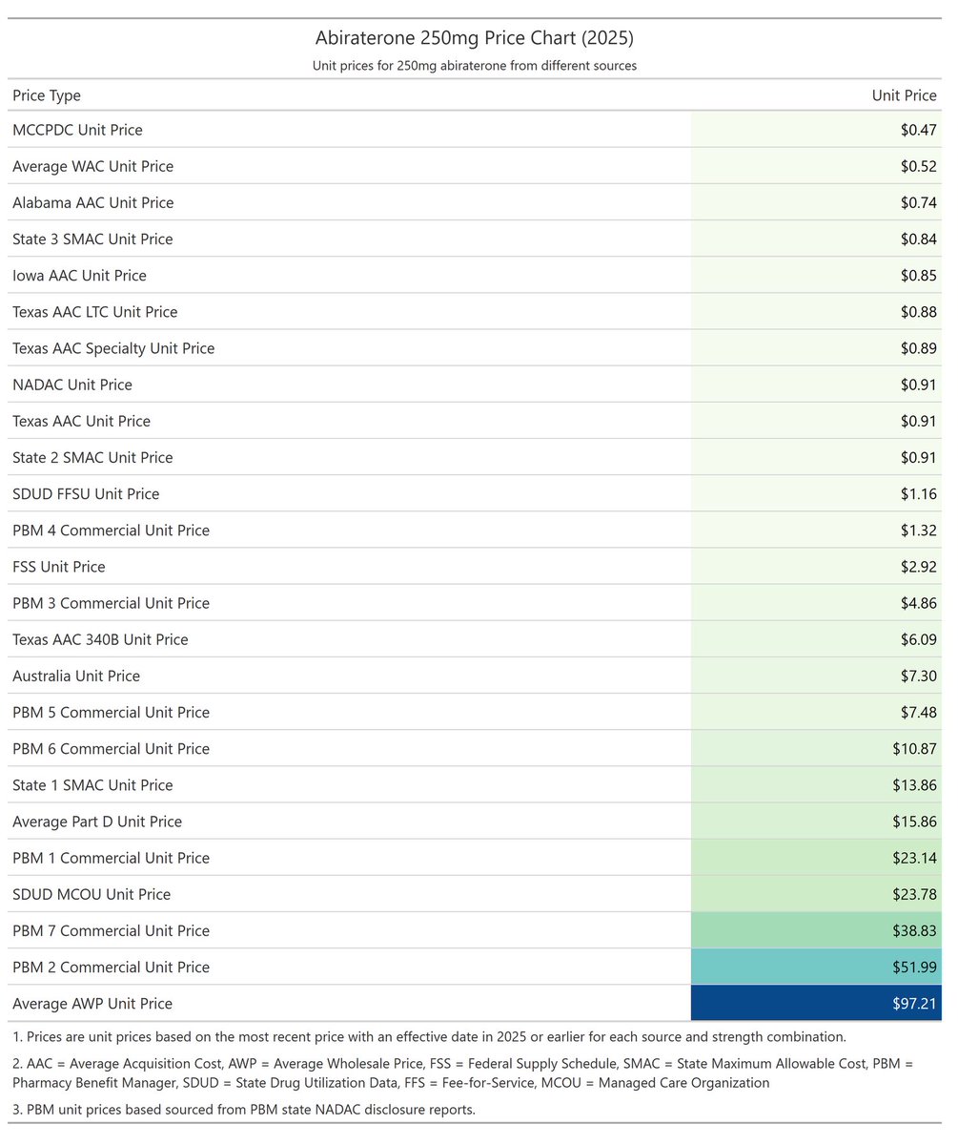Select the $0.52 price cell
958x1145 pixels.
pyautogui.click(x=816, y=166)
